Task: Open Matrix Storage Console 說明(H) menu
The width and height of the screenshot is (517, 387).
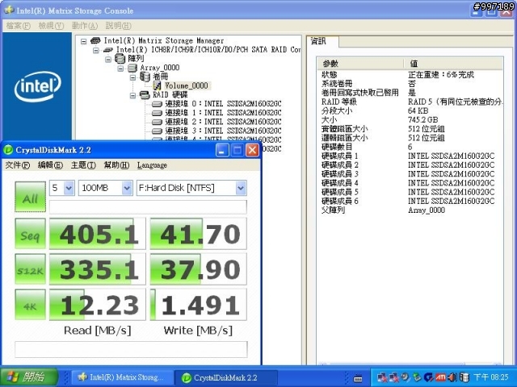Action: tap(119, 25)
